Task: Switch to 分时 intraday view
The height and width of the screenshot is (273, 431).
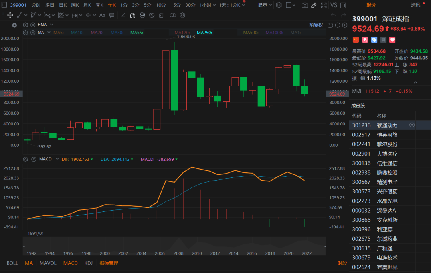Action: click(36, 5)
